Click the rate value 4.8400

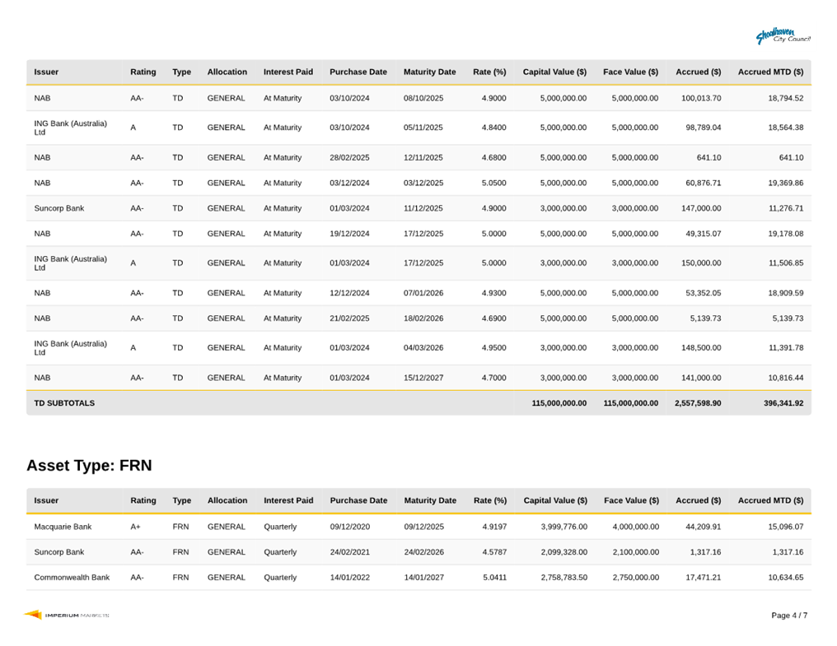pyautogui.click(x=493, y=128)
